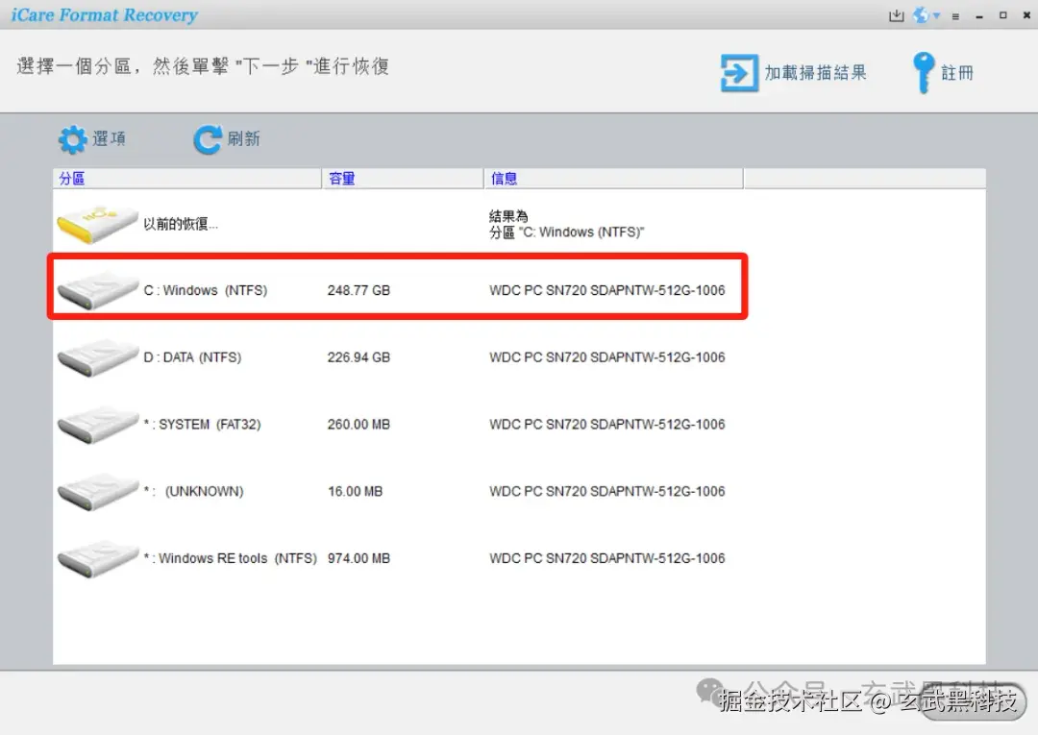
Task: Click the blue key register icon
Action: 924,73
